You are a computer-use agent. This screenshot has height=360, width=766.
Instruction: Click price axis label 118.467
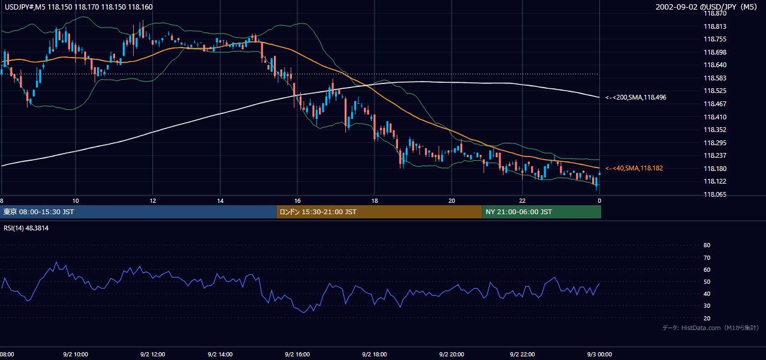(714, 104)
